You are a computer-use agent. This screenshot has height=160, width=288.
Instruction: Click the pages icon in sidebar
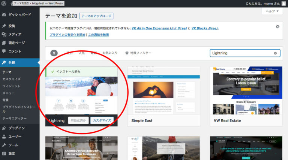point(4,43)
